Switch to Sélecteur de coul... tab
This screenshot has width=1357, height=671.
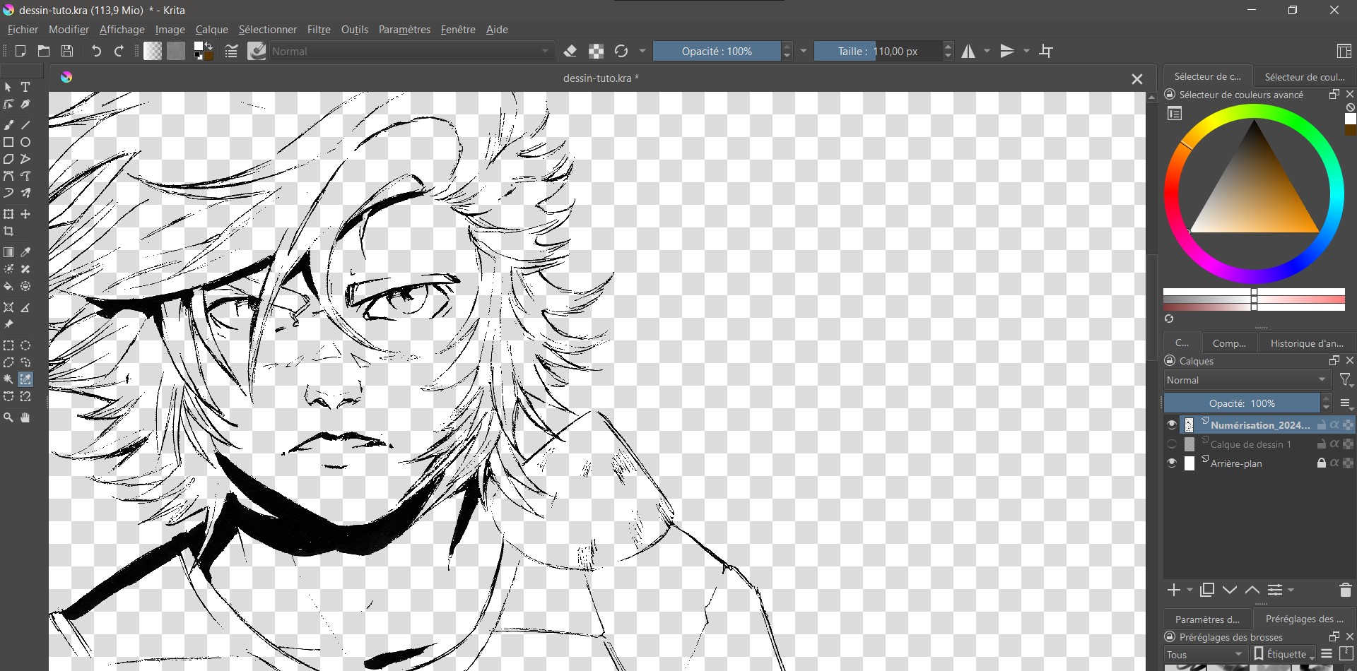[1304, 77]
